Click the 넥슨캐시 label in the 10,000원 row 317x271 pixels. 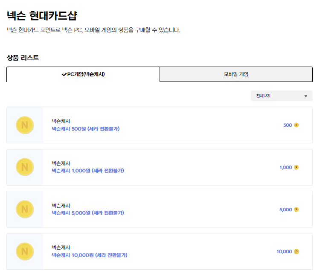(61, 248)
